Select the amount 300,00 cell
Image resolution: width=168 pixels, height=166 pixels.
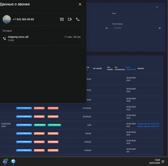(x=88, y=134)
